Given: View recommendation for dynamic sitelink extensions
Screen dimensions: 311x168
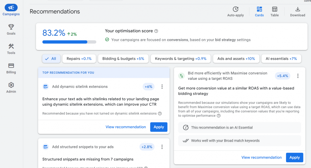Looking at the screenshot, I should tap(125, 127).
